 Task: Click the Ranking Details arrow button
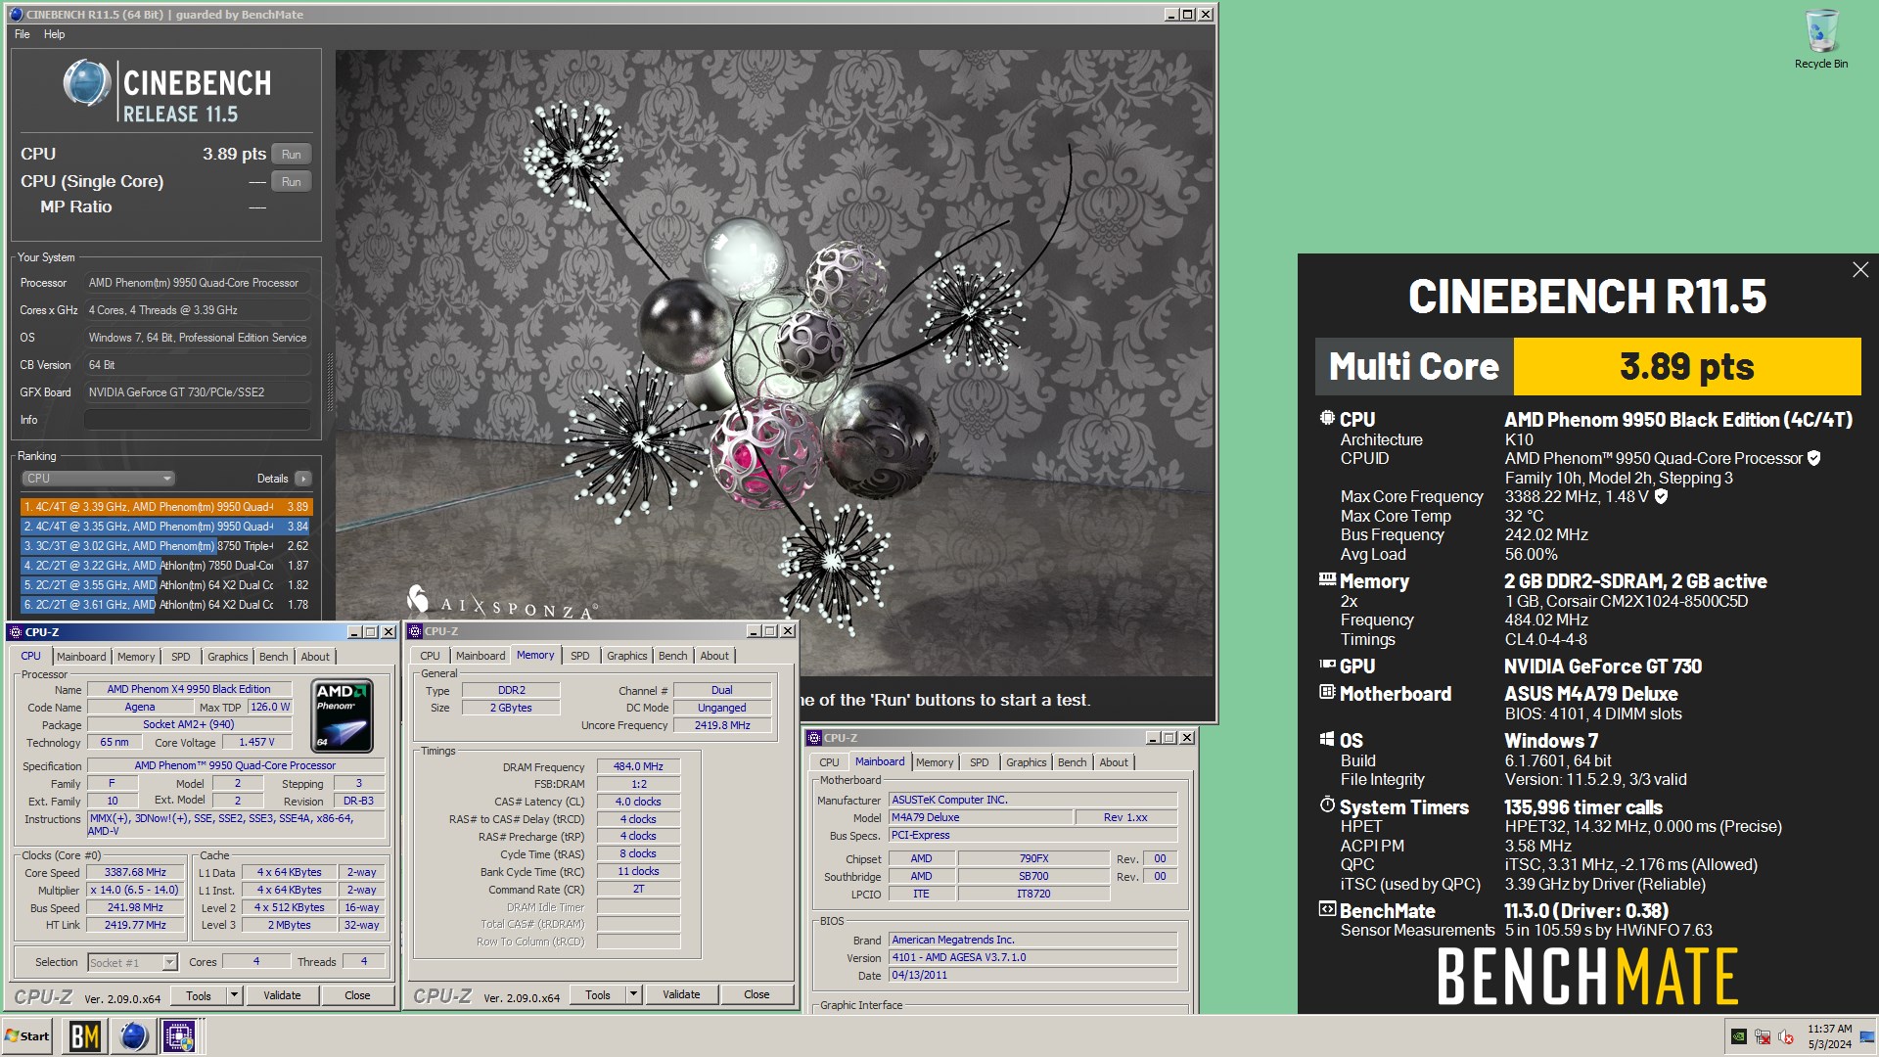[303, 479]
